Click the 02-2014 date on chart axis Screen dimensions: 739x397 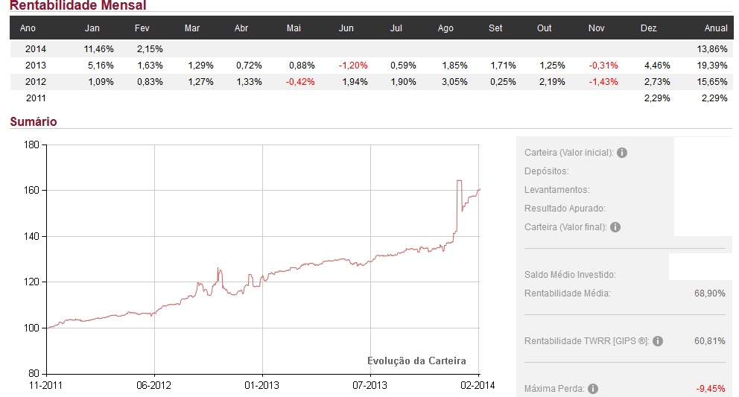point(478,385)
